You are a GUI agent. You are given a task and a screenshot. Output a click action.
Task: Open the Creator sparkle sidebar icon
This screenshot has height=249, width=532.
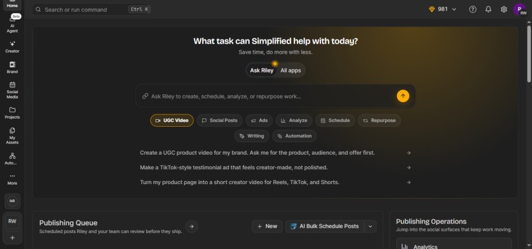[x=12, y=47]
